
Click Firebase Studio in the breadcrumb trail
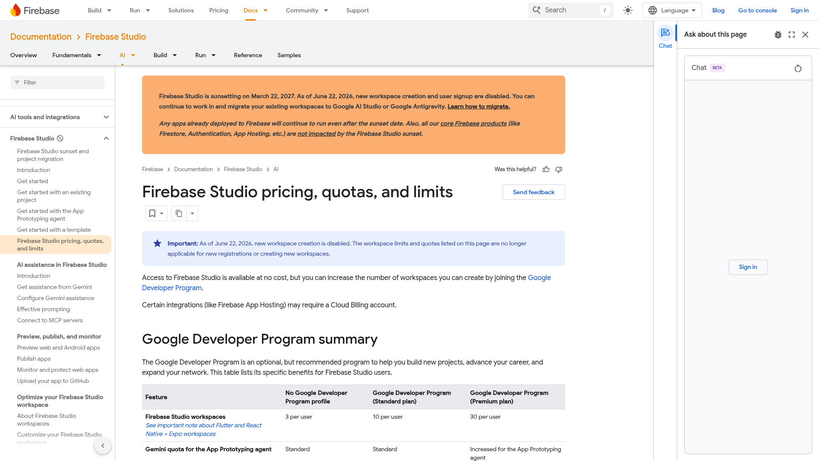[243, 169]
